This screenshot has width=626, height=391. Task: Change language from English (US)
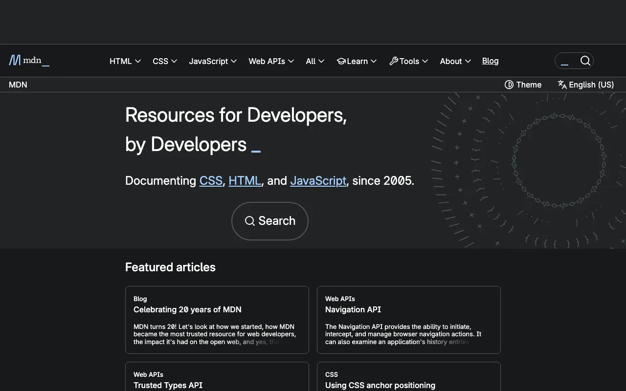586,85
